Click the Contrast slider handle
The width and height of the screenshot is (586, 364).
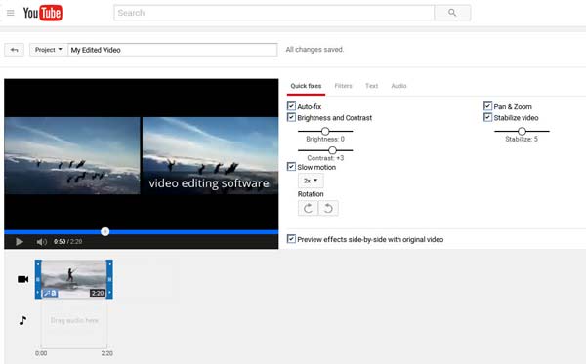coord(332,150)
